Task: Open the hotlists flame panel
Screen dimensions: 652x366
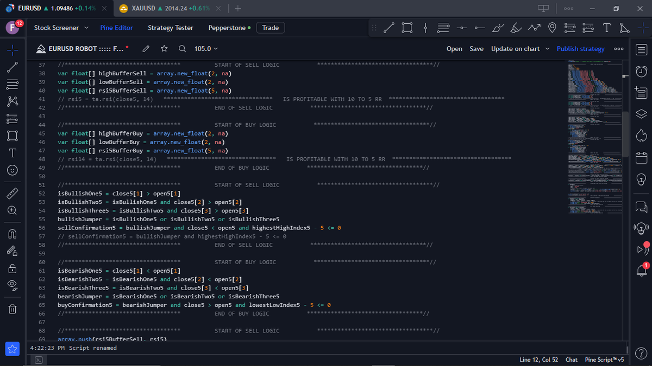Action: coord(641,135)
